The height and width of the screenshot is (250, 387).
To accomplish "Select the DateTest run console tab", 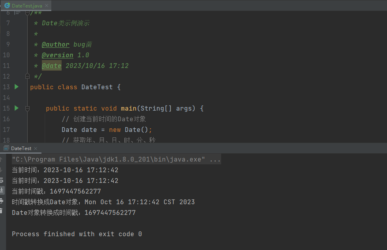I will pyautogui.click(x=21, y=148).
